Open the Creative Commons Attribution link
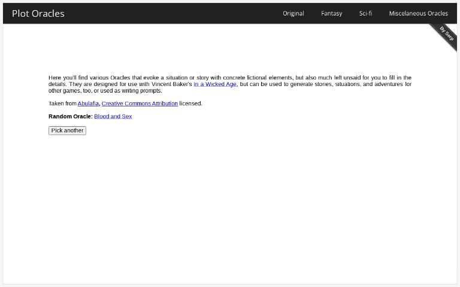Screen dimensions: 460x287 pyautogui.click(x=140, y=103)
